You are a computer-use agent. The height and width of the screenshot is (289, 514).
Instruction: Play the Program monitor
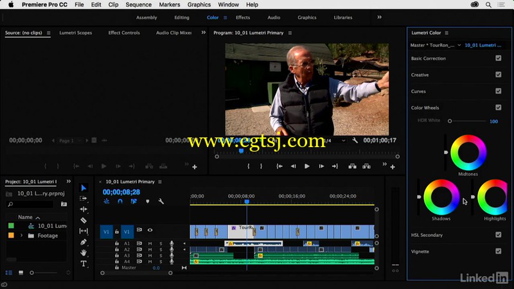point(307,166)
